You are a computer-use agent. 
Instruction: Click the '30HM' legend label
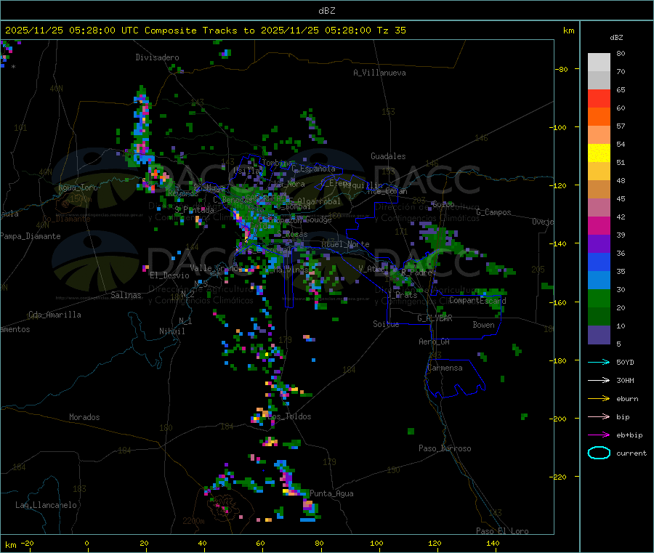click(x=625, y=380)
